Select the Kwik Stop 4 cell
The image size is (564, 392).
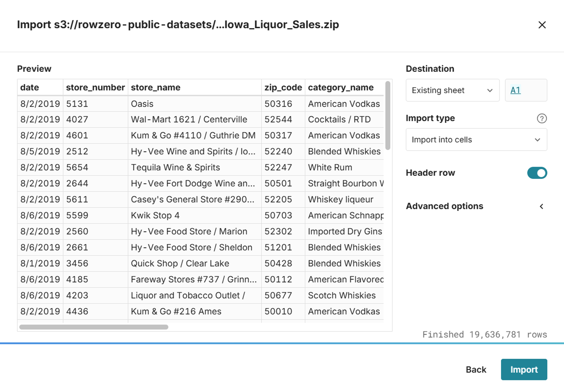tap(195, 215)
